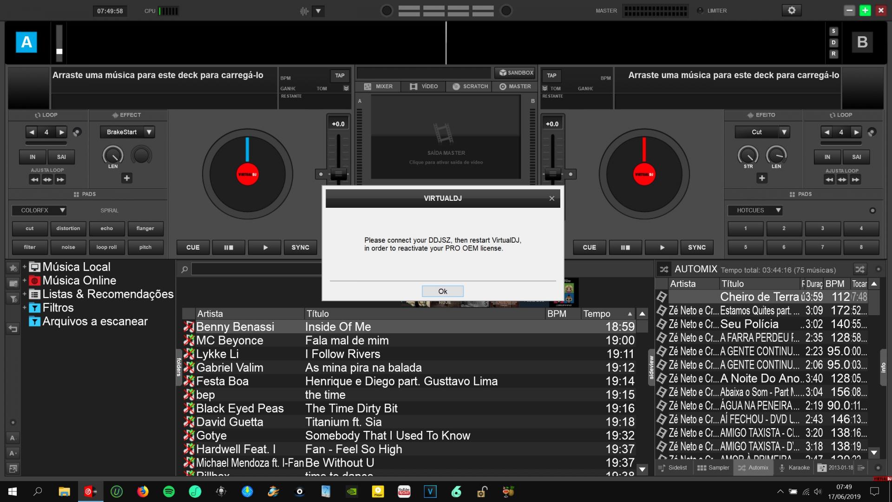Select the echo effect pad
This screenshot has width=892, height=502.
click(x=106, y=228)
